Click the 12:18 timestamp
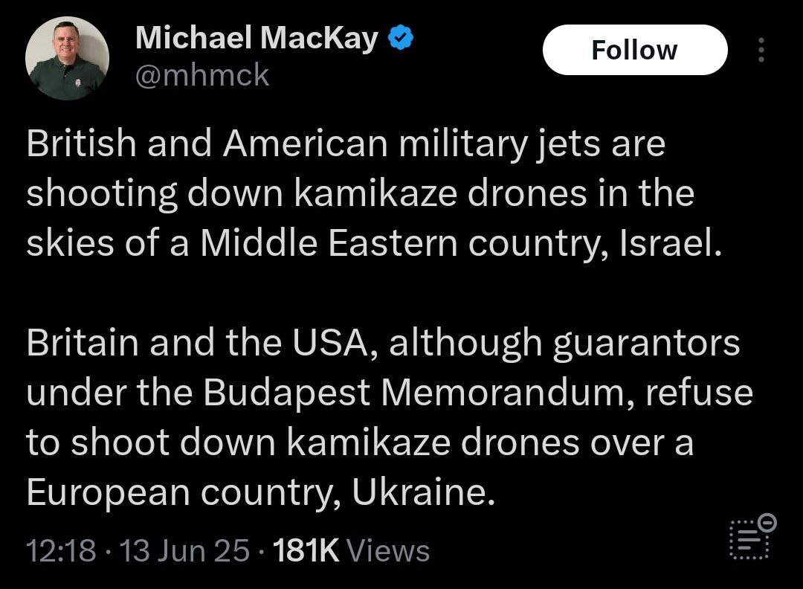This screenshot has height=589, width=803. (x=61, y=551)
